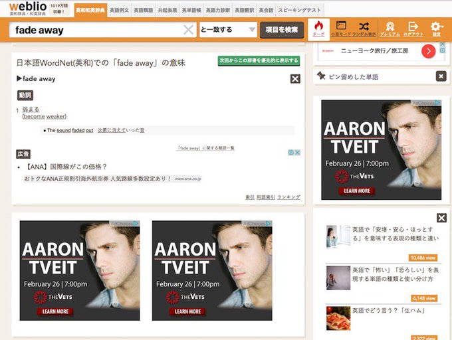Click the 6,148 view badge
This screenshot has width=452, height=340.
coord(424,298)
